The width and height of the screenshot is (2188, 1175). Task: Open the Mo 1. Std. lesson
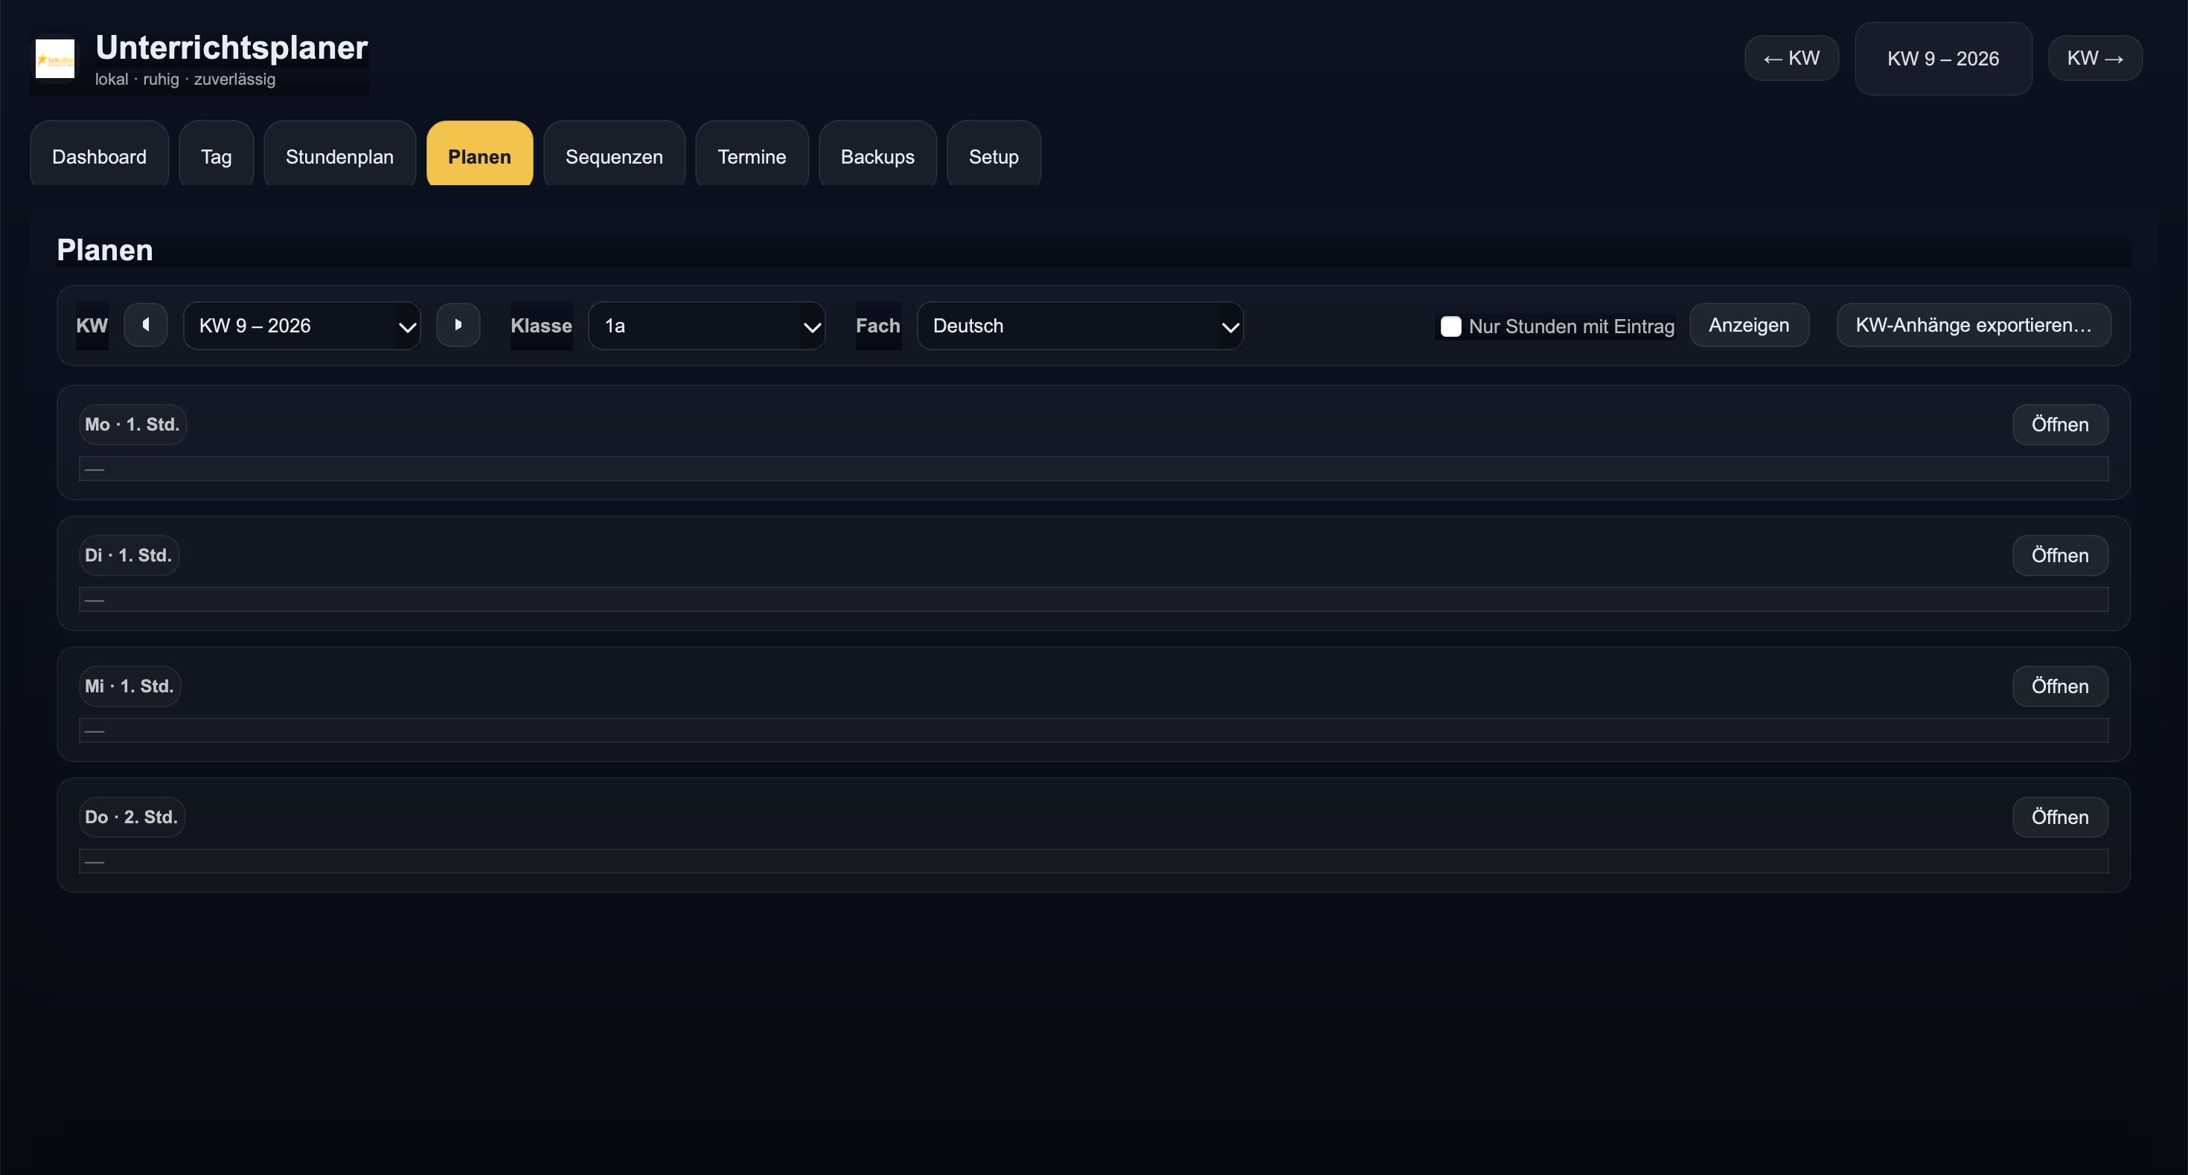pyautogui.click(x=2059, y=425)
